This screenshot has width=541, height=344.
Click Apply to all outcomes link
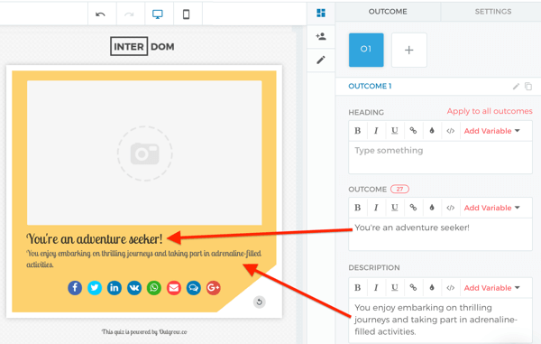pyautogui.click(x=490, y=111)
